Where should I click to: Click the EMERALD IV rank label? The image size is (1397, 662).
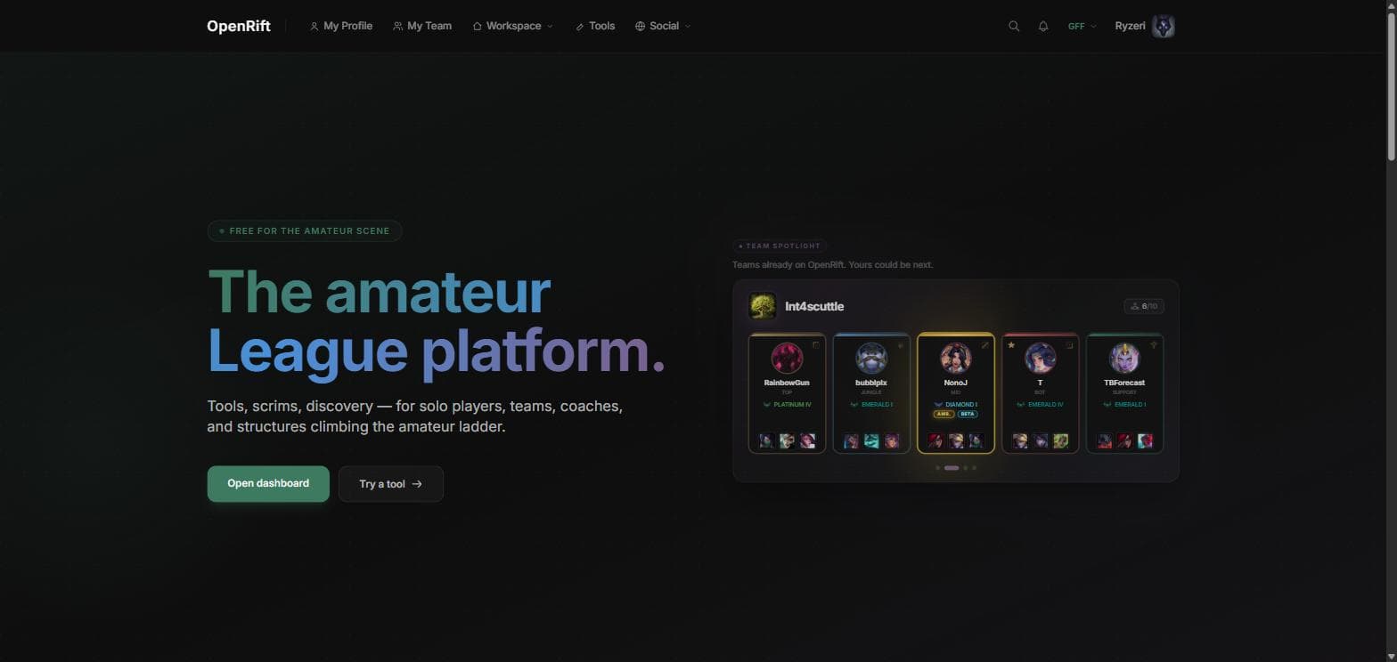(1046, 405)
